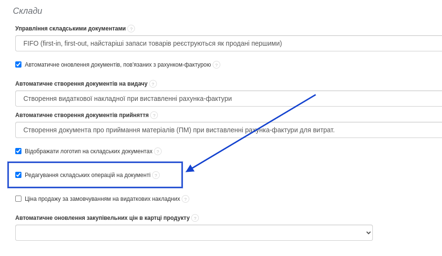Image resolution: width=442 pixels, height=256 pixels.
Task: Uncheck Автоматичне оновлення документів checkbox
Action: pyautogui.click(x=19, y=65)
